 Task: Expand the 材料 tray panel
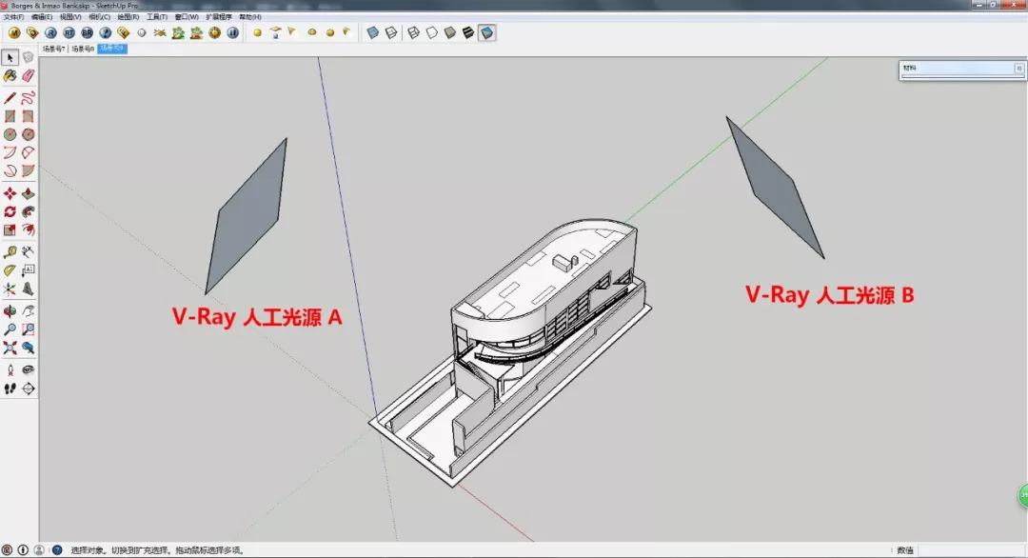click(961, 69)
